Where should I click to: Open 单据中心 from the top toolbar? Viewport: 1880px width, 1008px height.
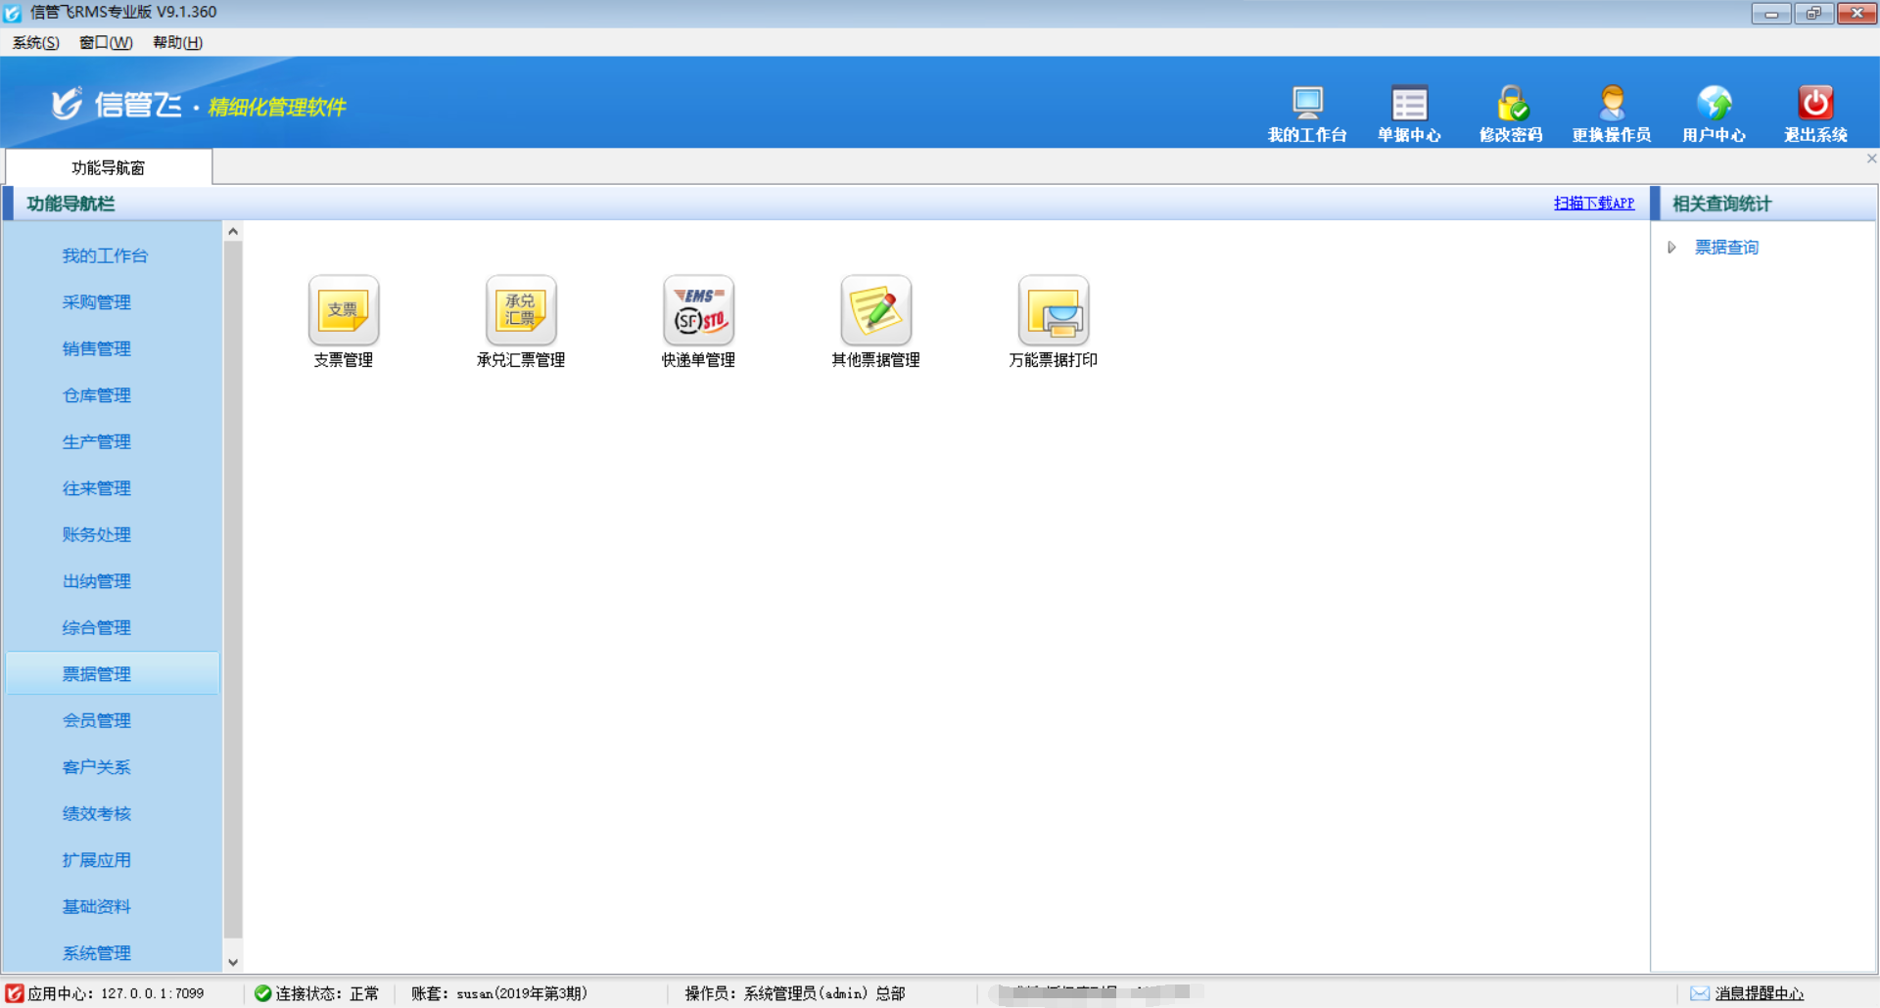point(1409,104)
